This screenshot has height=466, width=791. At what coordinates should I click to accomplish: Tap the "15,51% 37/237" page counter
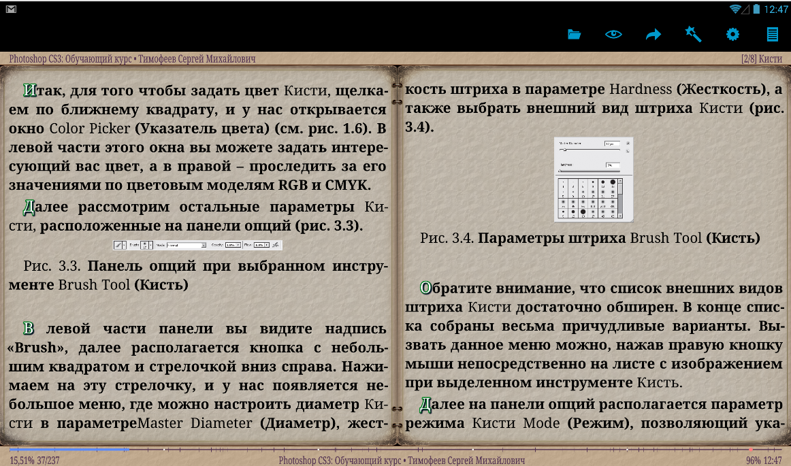point(36,461)
